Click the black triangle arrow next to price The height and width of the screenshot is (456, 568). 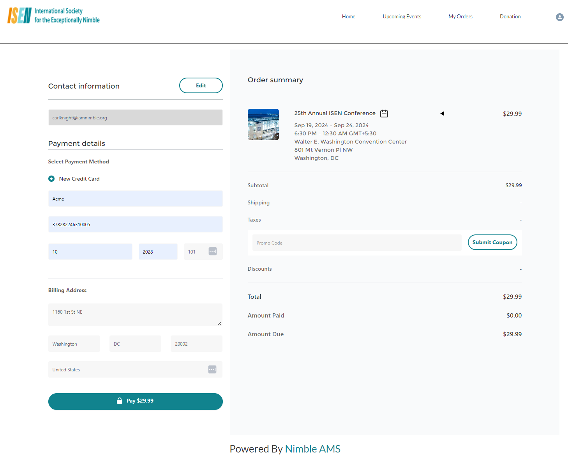pos(442,114)
